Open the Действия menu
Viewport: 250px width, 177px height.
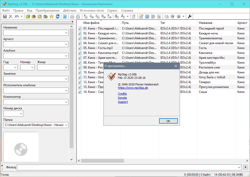click(x=70, y=11)
